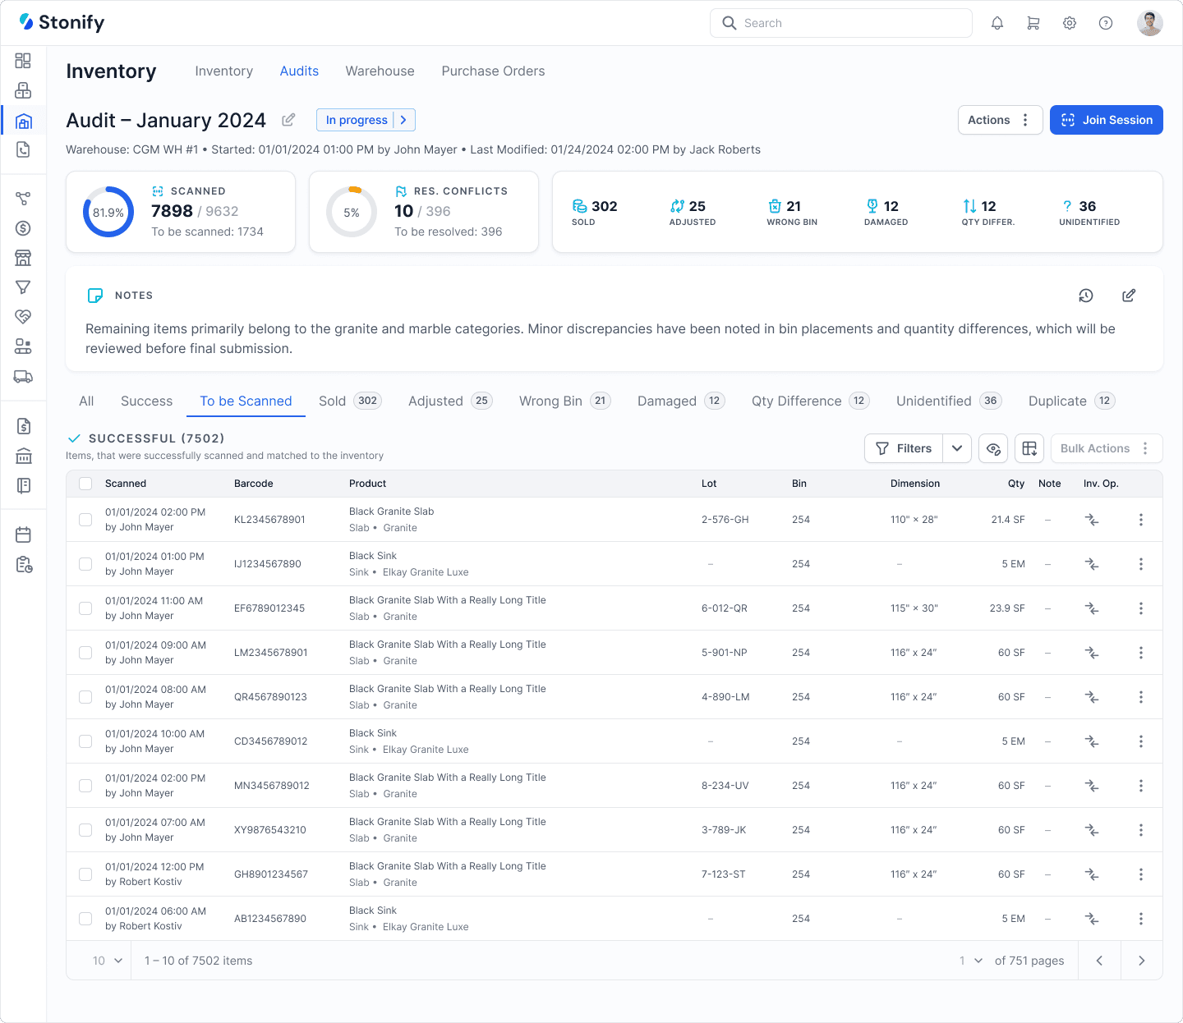Open the invoice document sidebar icon

23,426
